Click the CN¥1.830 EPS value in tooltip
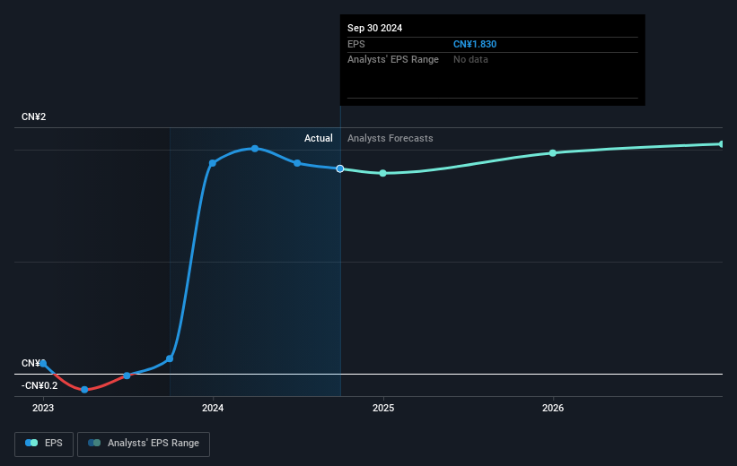The image size is (737, 466). (x=475, y=44)
